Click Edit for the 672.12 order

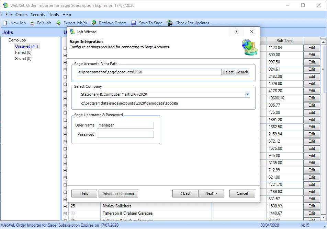[312, 141]
